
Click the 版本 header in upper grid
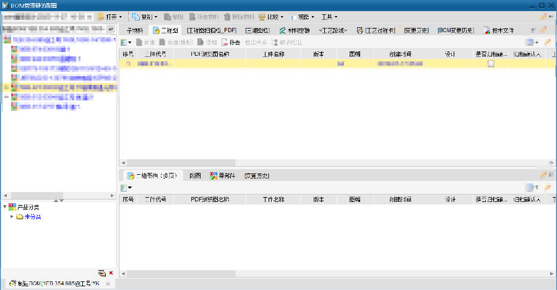point(319,54)
